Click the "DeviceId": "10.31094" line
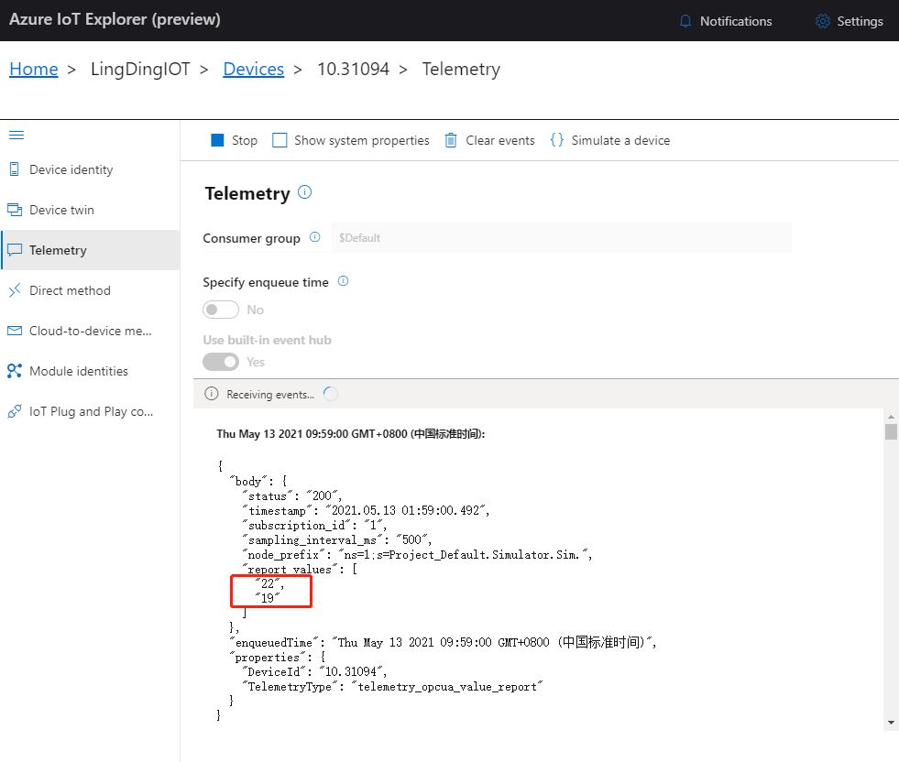This screenshot has width=899, height=762. tap(314, 671)
